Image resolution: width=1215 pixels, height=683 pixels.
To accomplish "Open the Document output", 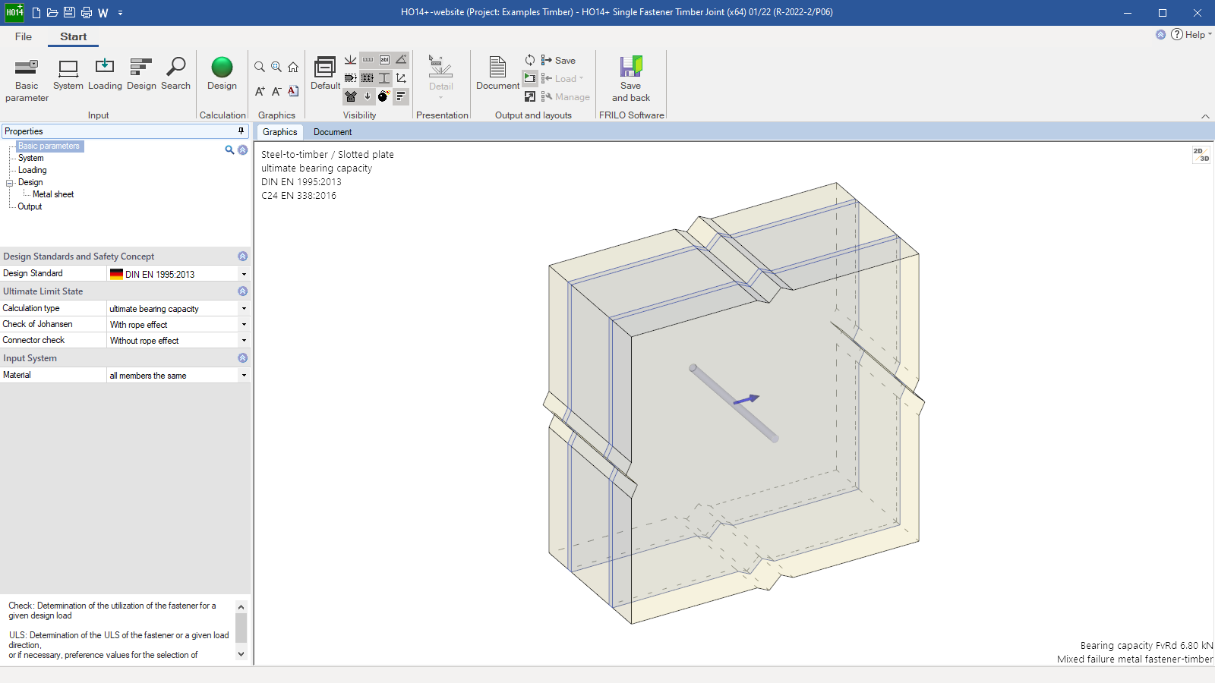I will [497, 73].
